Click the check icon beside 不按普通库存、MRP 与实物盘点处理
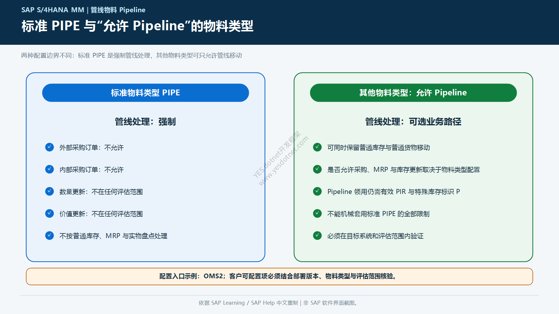 49,235
